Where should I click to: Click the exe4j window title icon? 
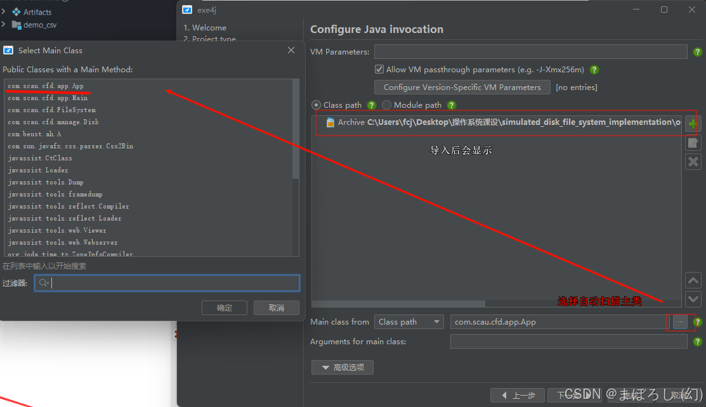pyautogui.click(x=187, y=10)
